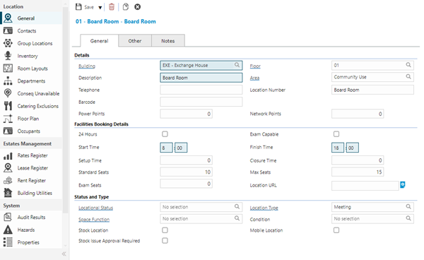The width and height of the screenshot is (424, 260).
Task: Click the copy document toolbar icon
Action: coord(126,7)
